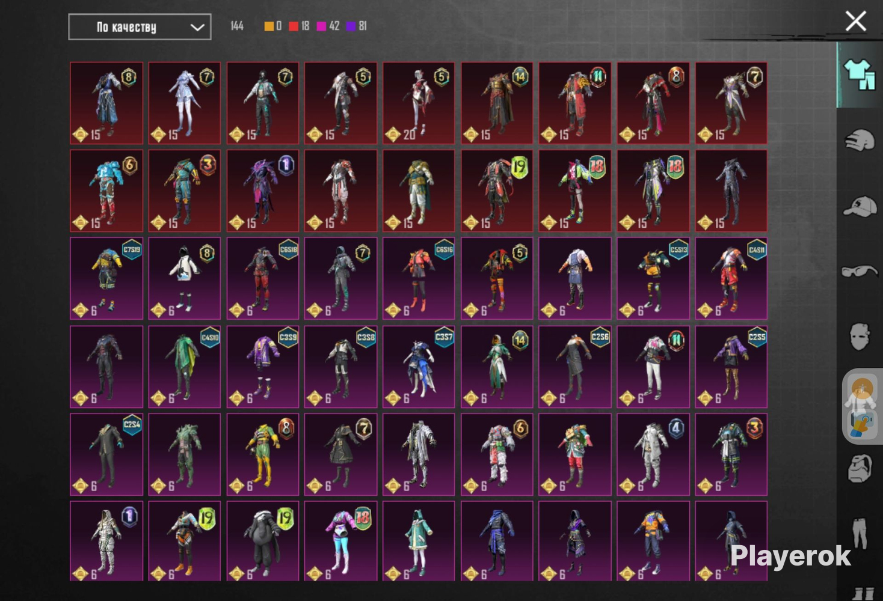The height and width of the screenshot is (601, 883).
Task: Select the red-tier blue armored outfit with badge 6
Action: 106,191
